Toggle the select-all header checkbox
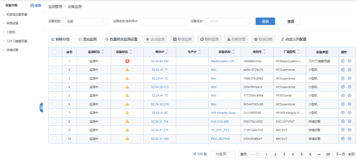The width and height of the screenshot is (357, 161). click(55, 52)
